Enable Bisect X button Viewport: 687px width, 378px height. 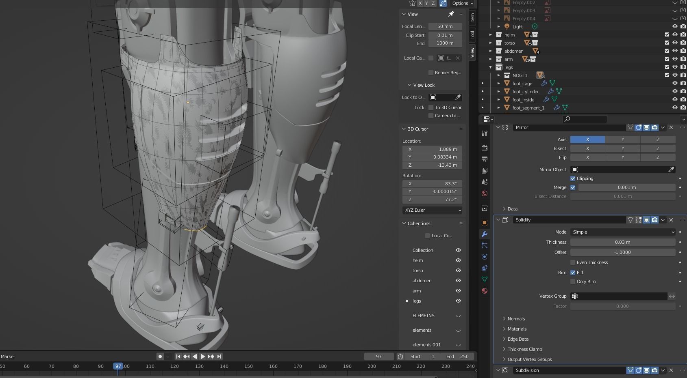[587, 148]
